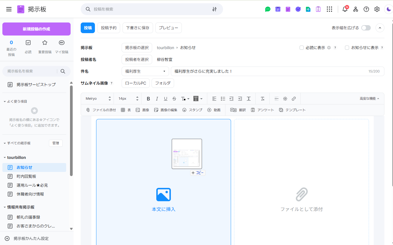Check the お知らせに表示 checkbox

tap(347, 48)
